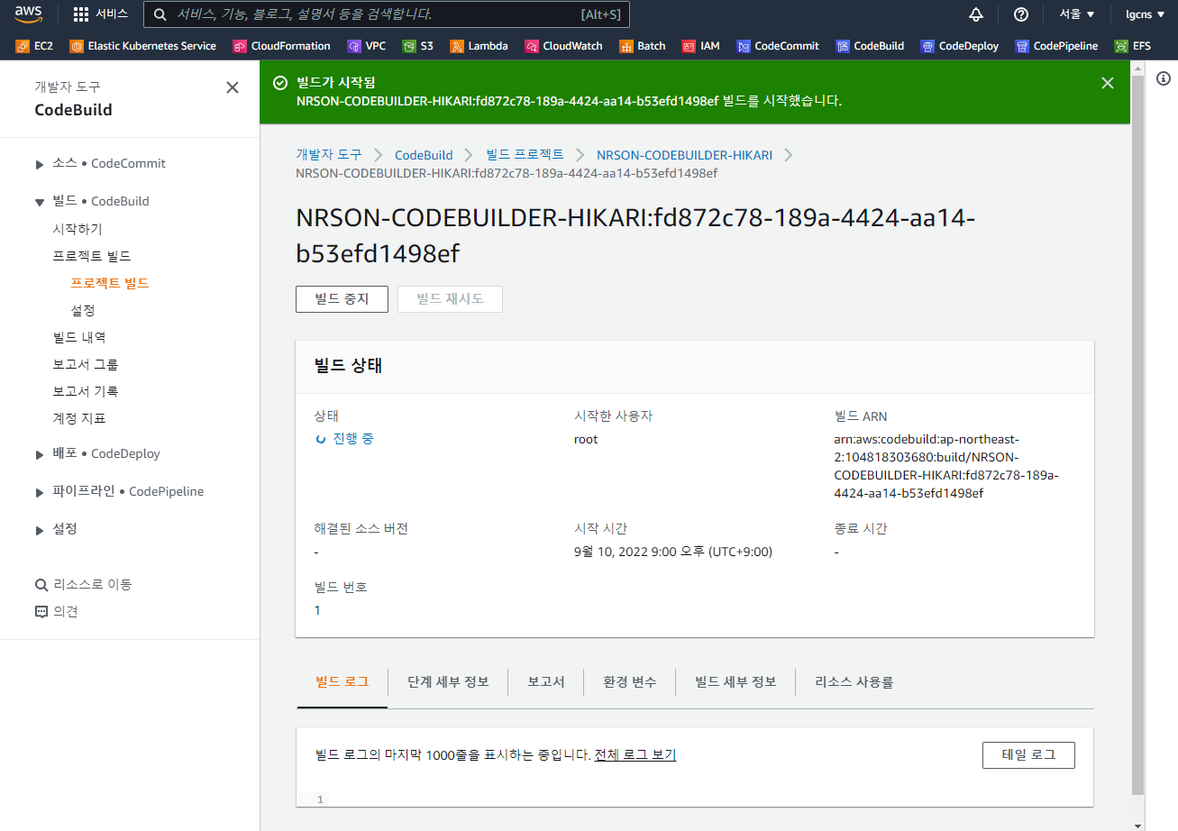
Task: Open 보고서 기록 in side navigation
Action: [86, 391]
